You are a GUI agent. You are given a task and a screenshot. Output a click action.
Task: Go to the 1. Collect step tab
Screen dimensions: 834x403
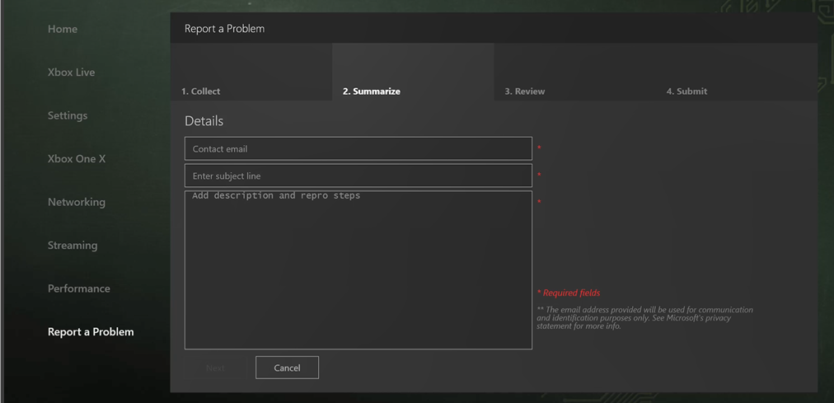[251, 72]
